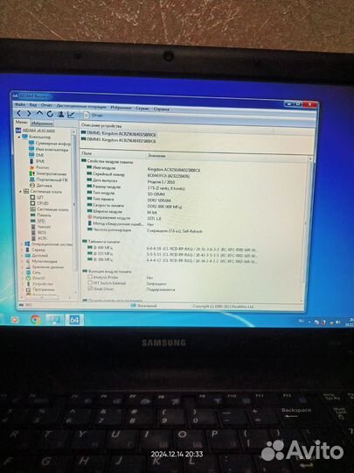The width and height of the screenshot is (354, 473).
Task: Toggle the FET Switch External checkbox
Action: point(90,283)
